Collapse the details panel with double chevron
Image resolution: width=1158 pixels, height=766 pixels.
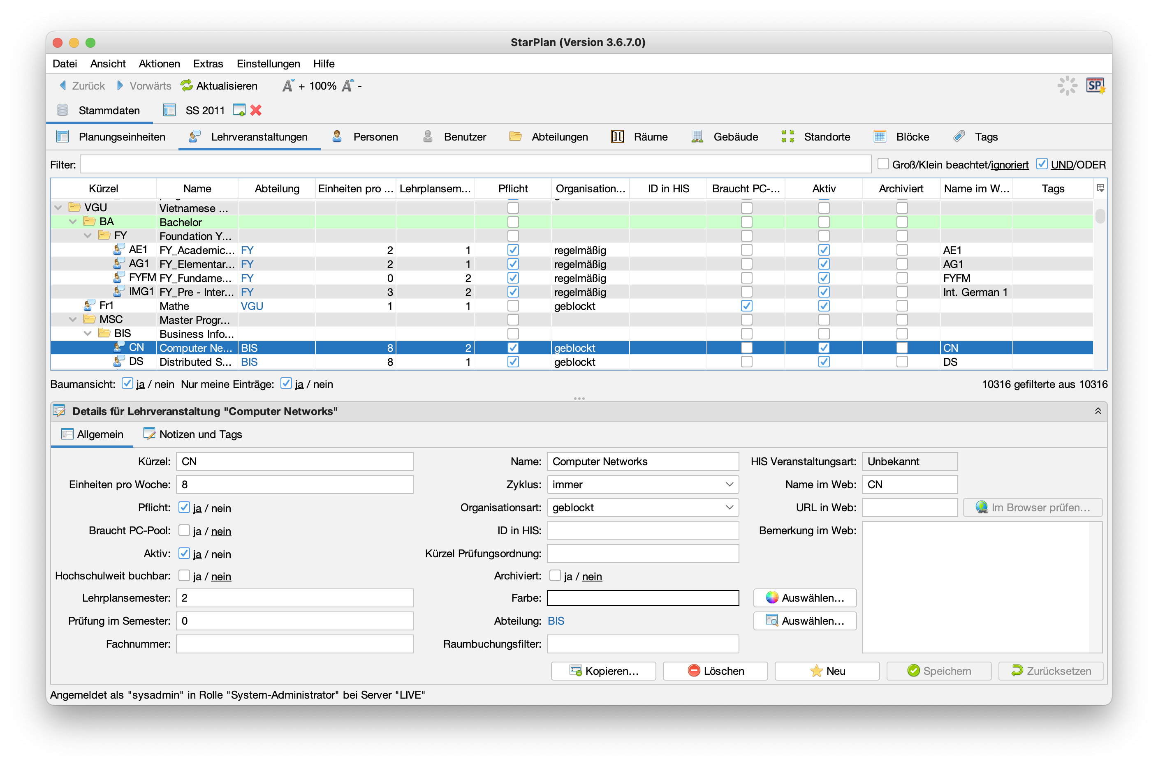click(1098, 411)
